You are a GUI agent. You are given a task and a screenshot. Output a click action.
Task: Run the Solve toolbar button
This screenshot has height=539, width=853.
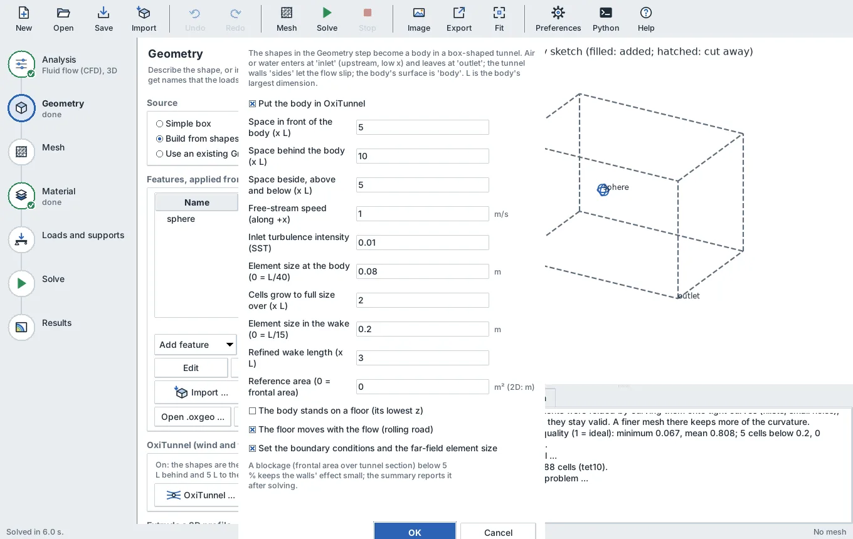click(327, 19)
